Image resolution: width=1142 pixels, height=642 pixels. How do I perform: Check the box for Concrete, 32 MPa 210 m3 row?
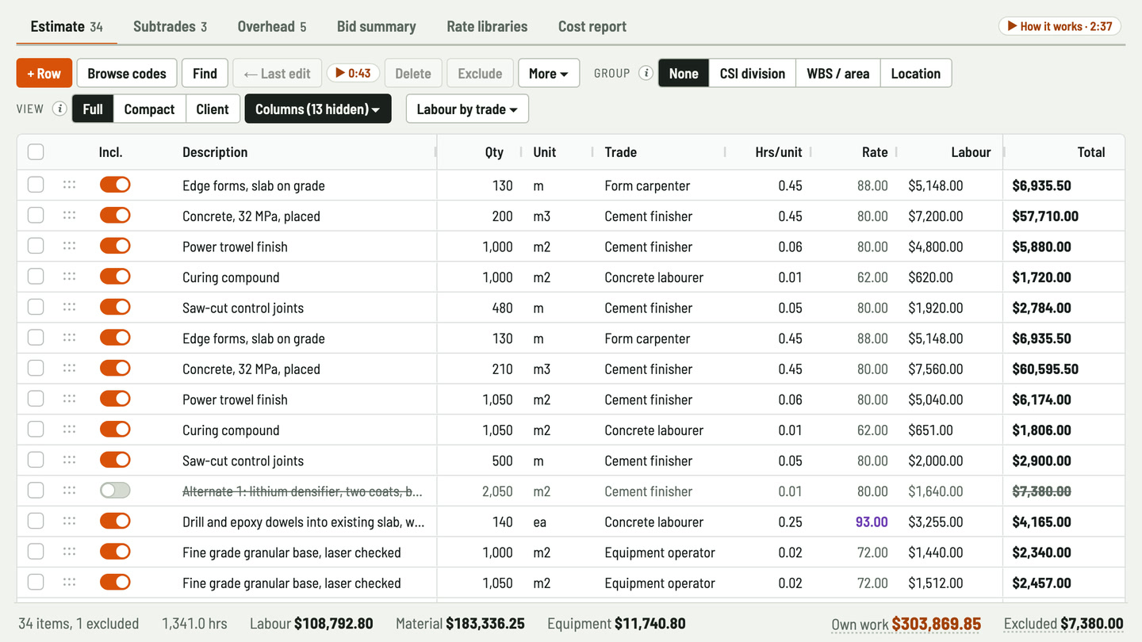(36, 369)
